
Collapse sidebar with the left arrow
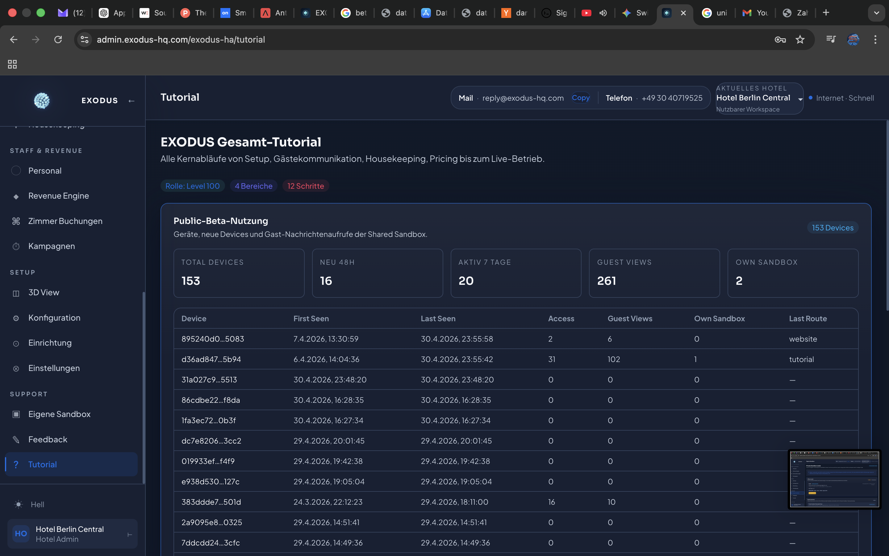click(131, 101)
